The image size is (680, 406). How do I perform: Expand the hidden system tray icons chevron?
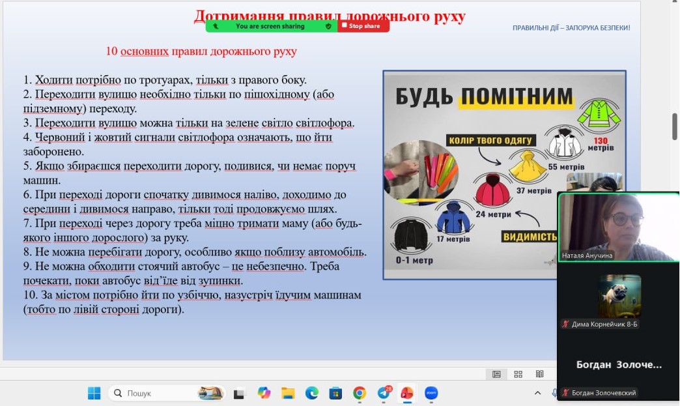(x=537, y=393)
